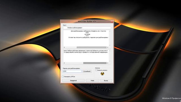Viewport: 181px width, 102px height.
Task: Click inside the upper message text area
Action: point(86,38)
